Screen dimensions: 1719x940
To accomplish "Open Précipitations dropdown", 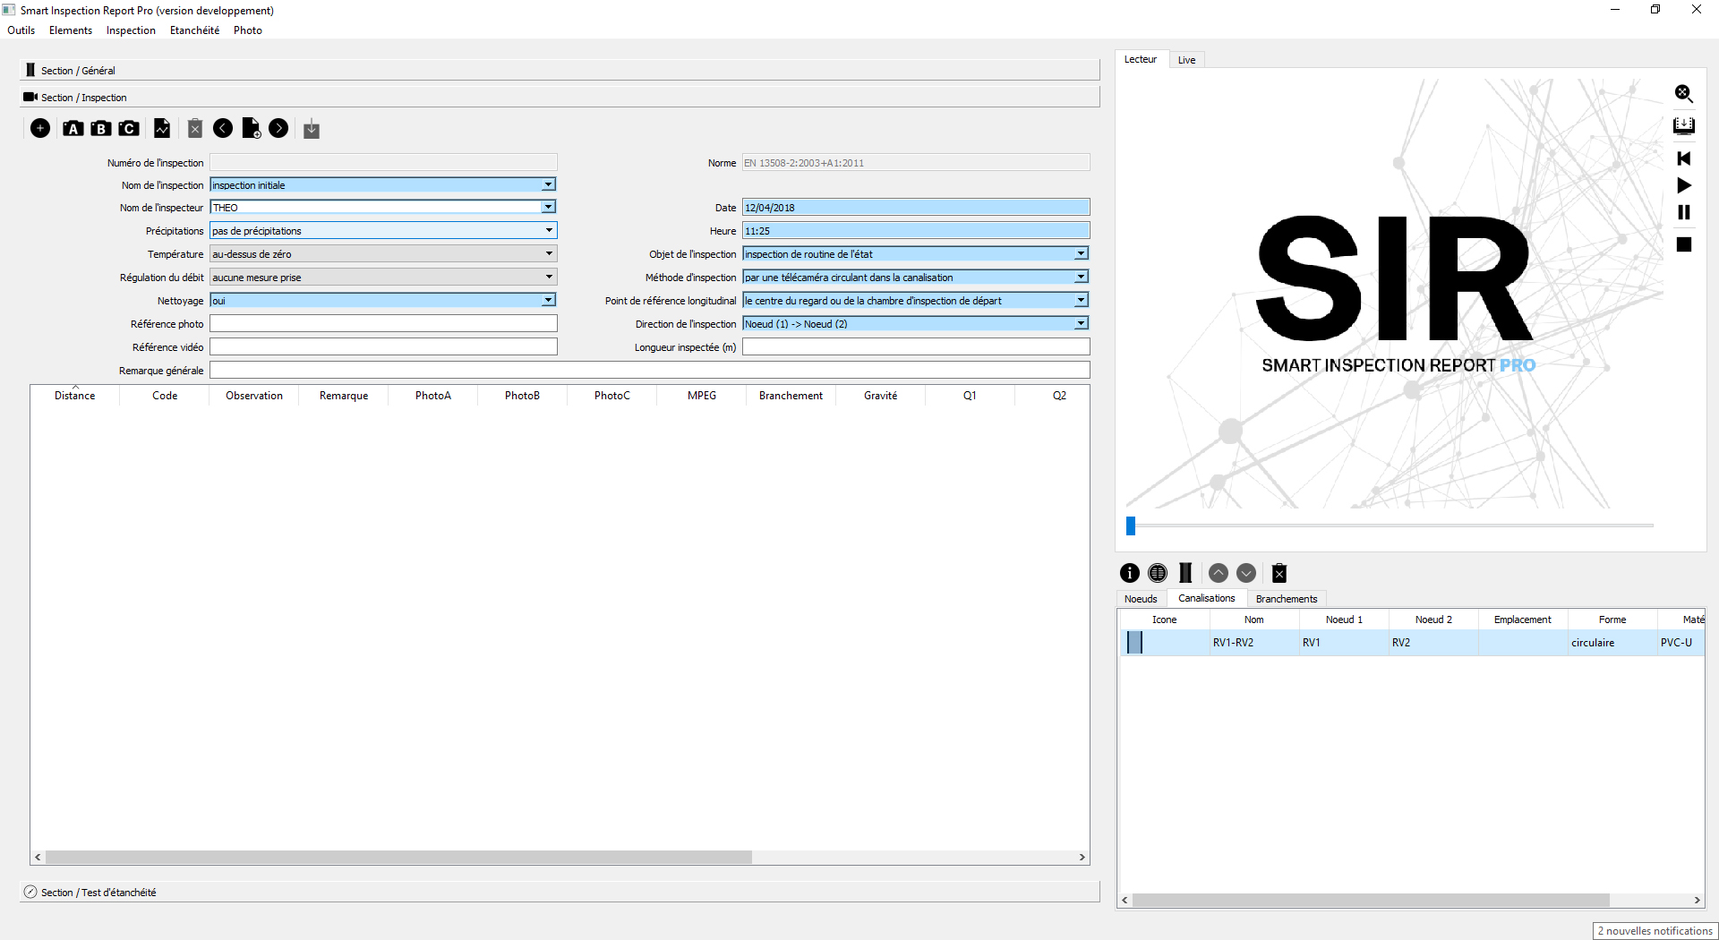I will tap(548, 231).
